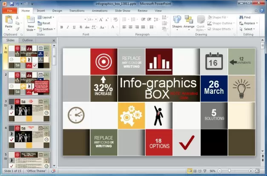Open the Shapes gallery
Screen dimensions: 267x176
coord(177,20)
